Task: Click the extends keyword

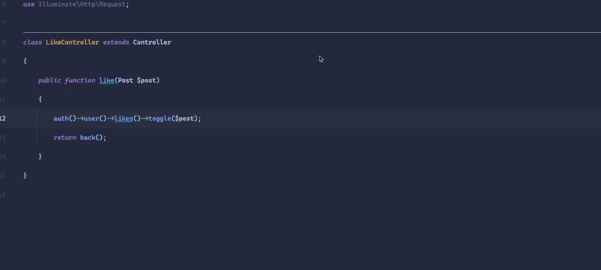Action: point(116,42)
